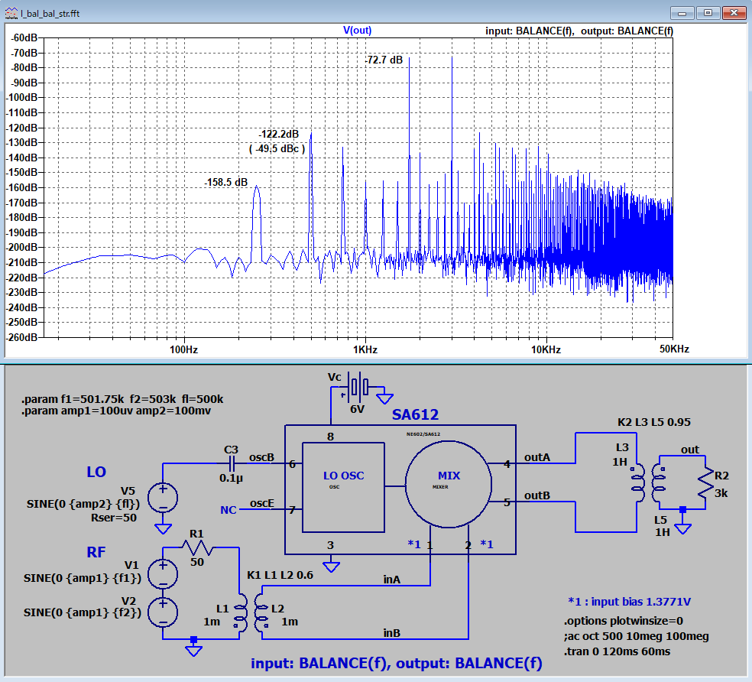Image resolution: width=752 pixels, height=682 pixels.
Task: Click the .options plotwinsize=0 directive
Action: click(624, 621)
